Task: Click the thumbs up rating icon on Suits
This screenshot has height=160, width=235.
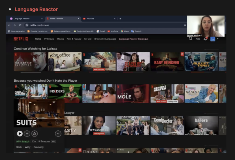Action: (x=34, y=133)
